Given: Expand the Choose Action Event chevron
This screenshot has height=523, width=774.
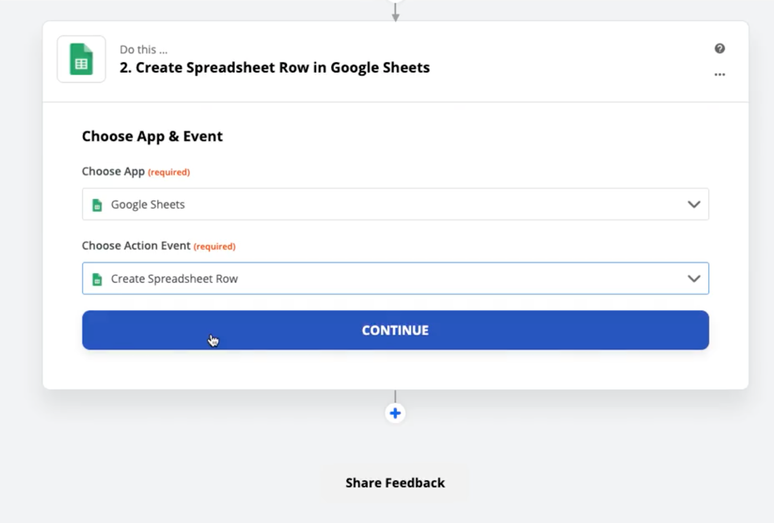Looking at the screenshot, I should point(694,278).
